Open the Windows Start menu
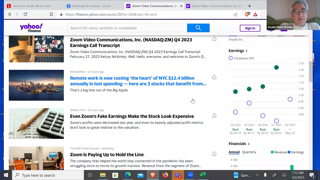The width and height of the screenshot is (320, 180). 6,175
